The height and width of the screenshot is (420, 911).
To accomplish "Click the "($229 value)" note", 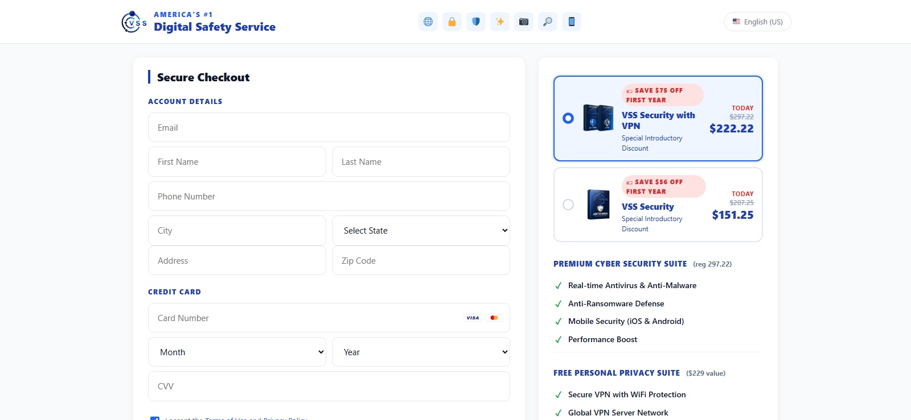I will pyautogui.click(x=706, y=373).
